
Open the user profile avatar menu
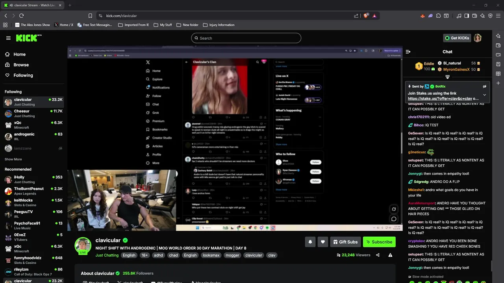(478, 38)
